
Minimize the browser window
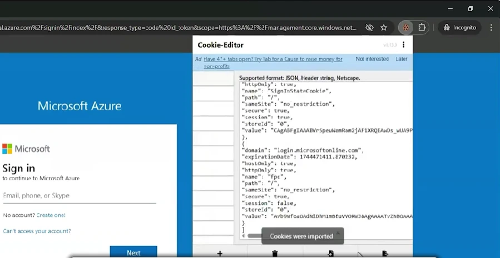tap(451, 8)
